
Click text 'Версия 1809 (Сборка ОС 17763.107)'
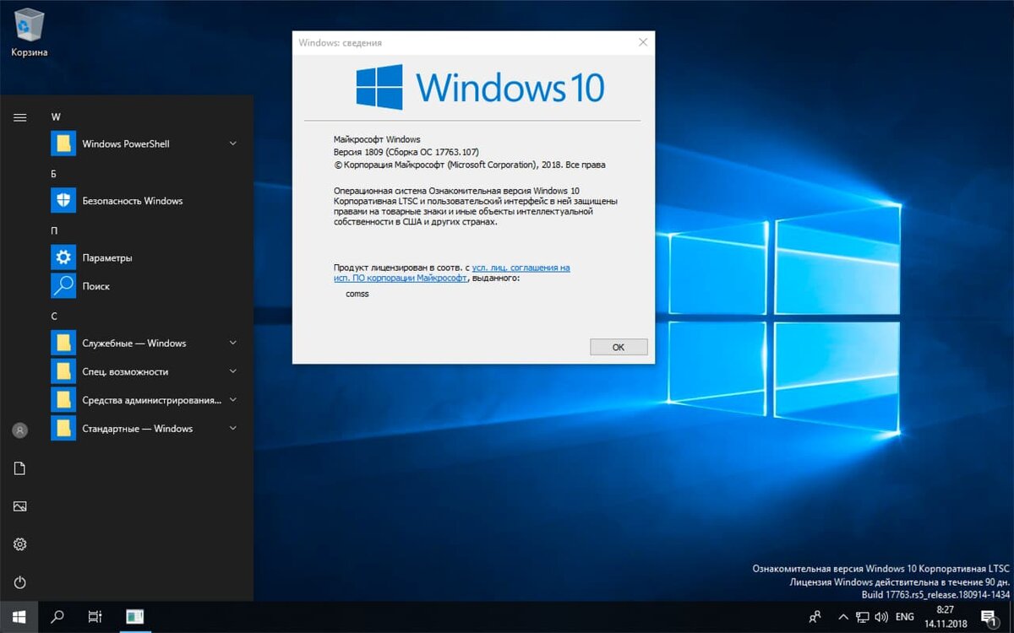coord(406,152)
